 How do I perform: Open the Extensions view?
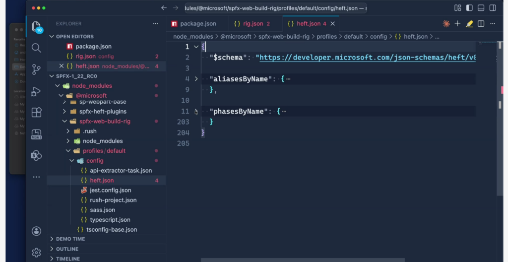pos(36,113)
